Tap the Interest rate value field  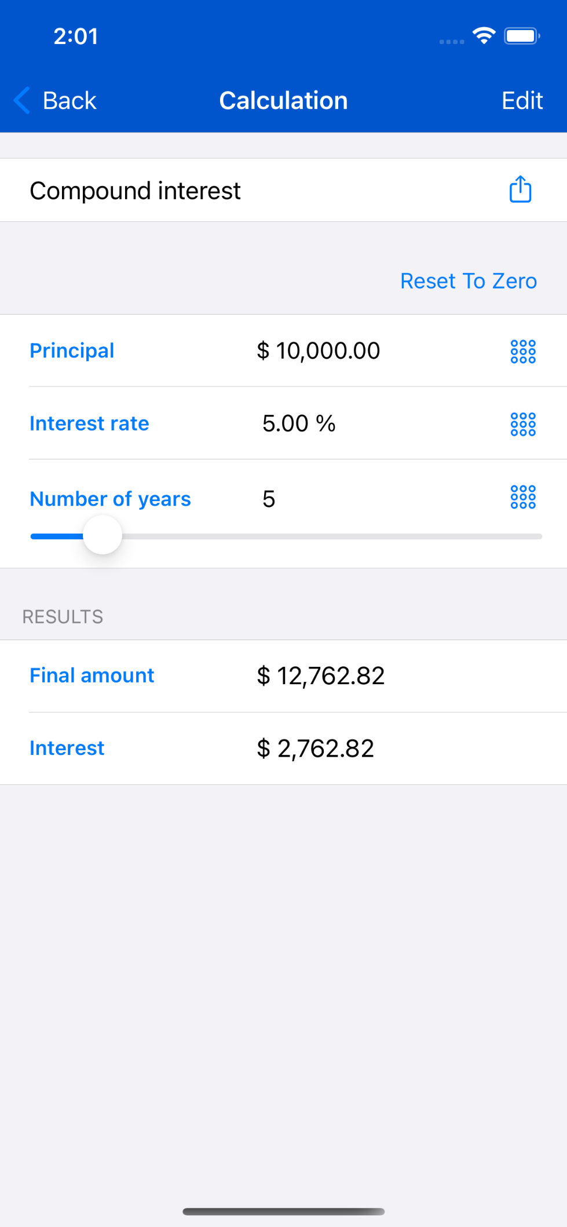click(299, 423)
